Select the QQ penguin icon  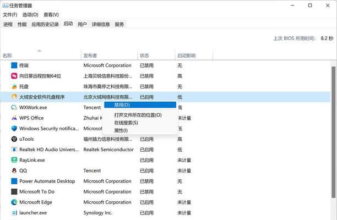[x=14, y=170]
